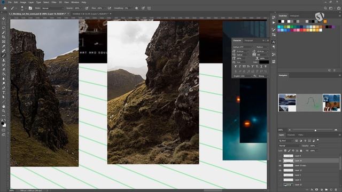The width and height of the screenshot is (342, 192).
Task: Create new adjustment layer icon
Action: (x=322, y=190)
